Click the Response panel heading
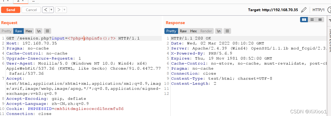Image resolution: width=331 pixels, height=116 pixels. 175,23
